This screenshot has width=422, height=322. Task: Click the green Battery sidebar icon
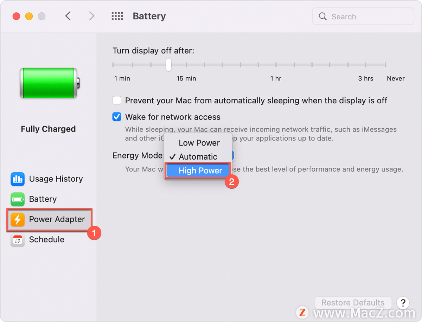pos(18,199)
